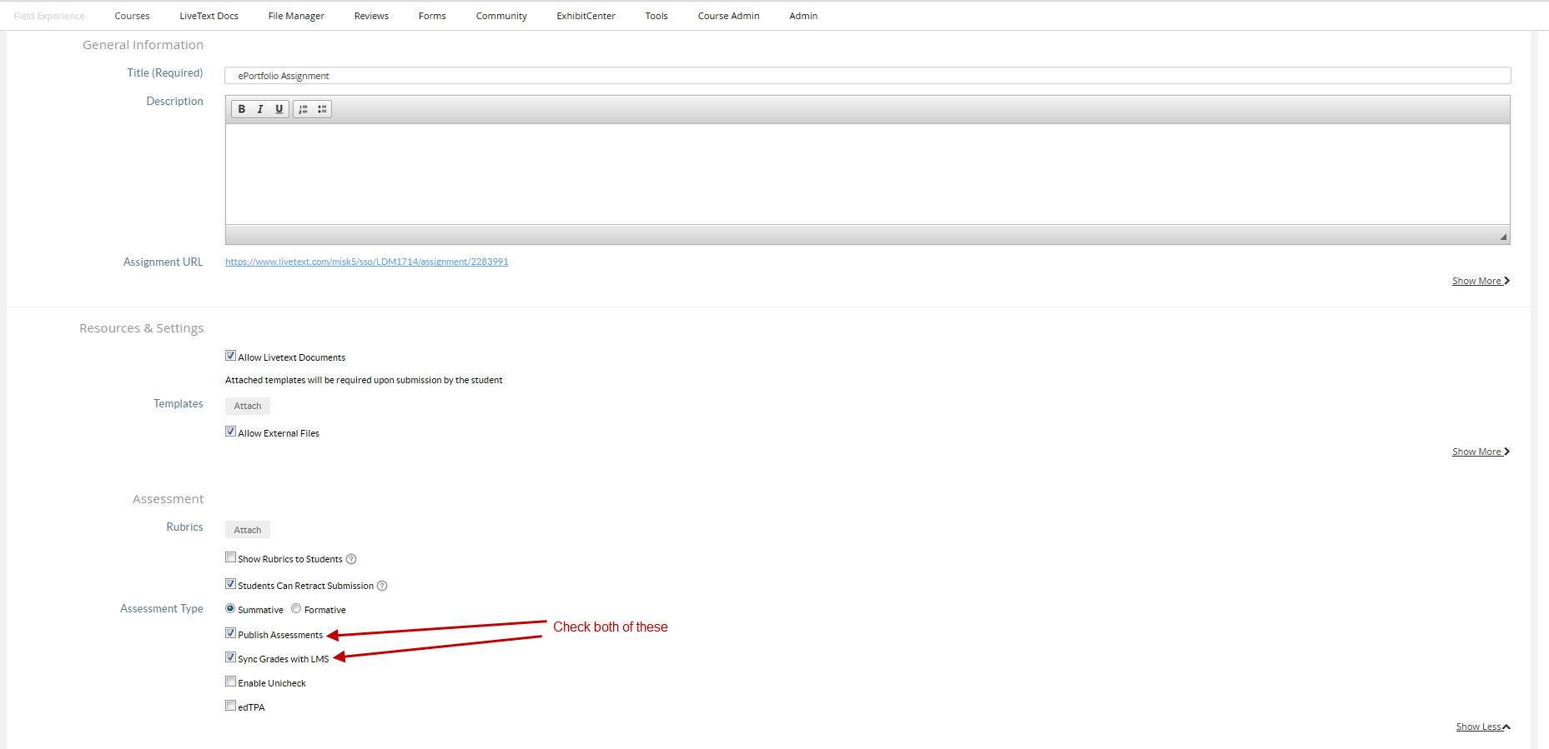Insert a numbered list in description
The height and width of the screenshot is (749, 1549).
click(x=304, y=109)
